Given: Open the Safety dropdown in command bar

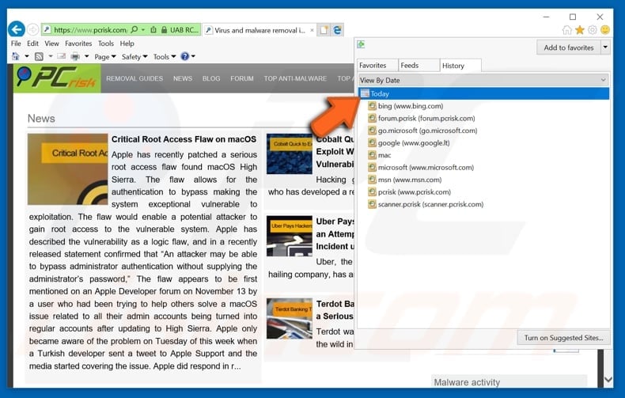Looking at the screenshot, I should click(x=134, y=57).
